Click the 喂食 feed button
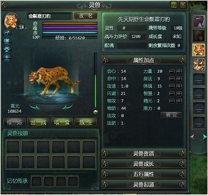This screenshot has height=195, width=208. [x=62, y=122]
